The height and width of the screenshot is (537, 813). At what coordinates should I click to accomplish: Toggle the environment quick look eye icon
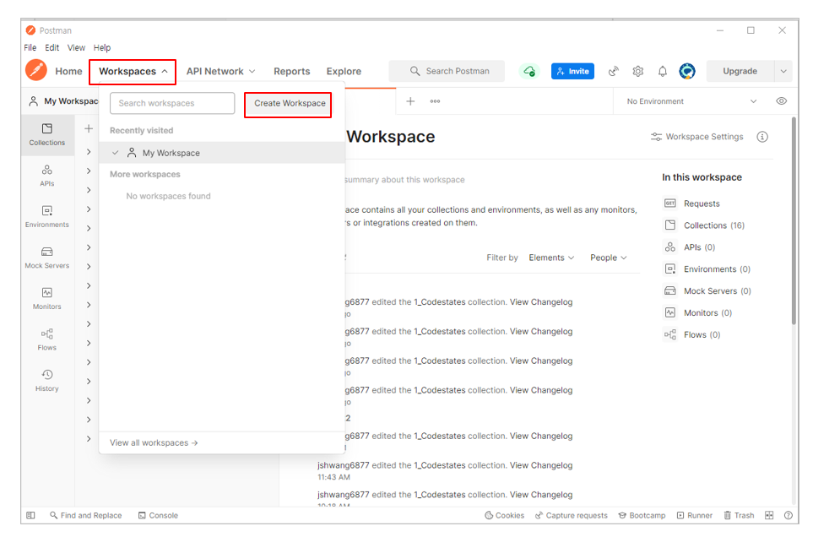pyautogui.click(x=782, y=101)
